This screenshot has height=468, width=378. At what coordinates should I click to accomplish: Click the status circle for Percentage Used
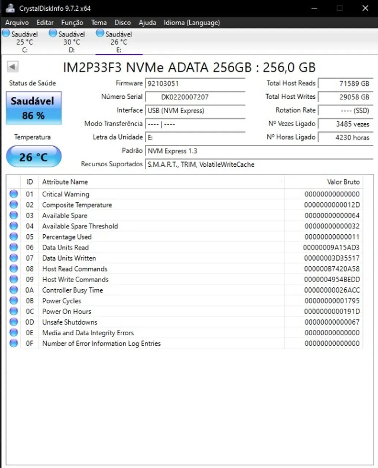pyautogui.click(x=14, y=236)
